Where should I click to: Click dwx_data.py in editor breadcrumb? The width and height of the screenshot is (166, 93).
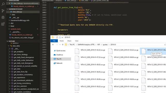tap(72, 1)
